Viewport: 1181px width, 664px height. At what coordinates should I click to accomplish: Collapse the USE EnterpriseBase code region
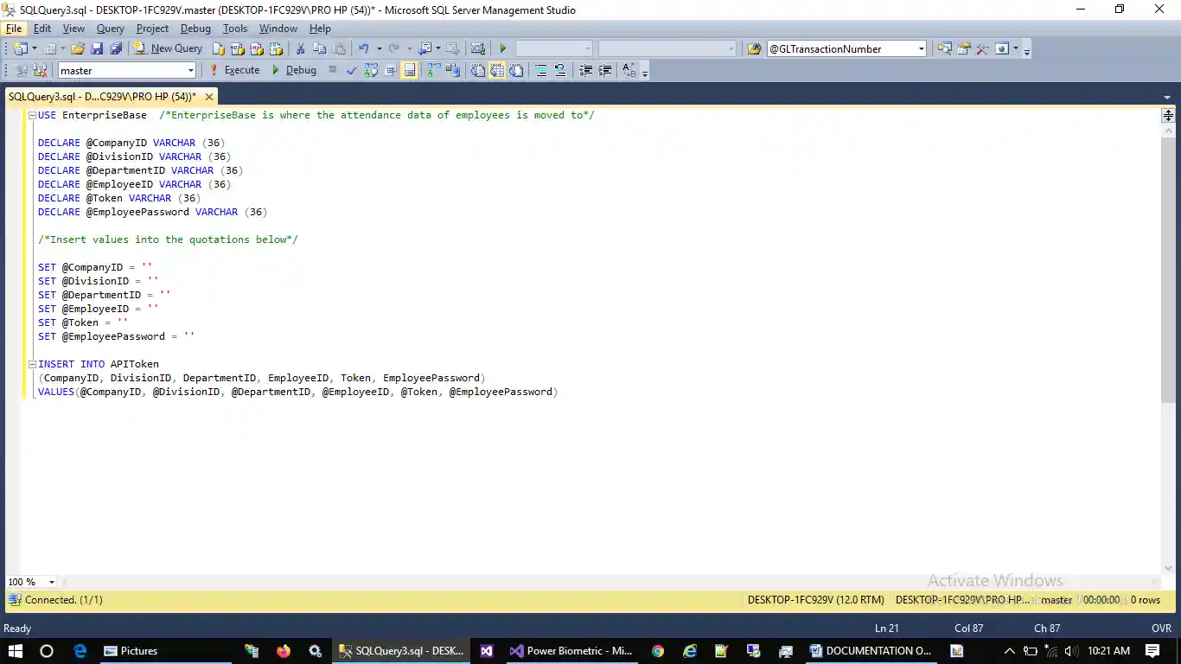(31, 115)
